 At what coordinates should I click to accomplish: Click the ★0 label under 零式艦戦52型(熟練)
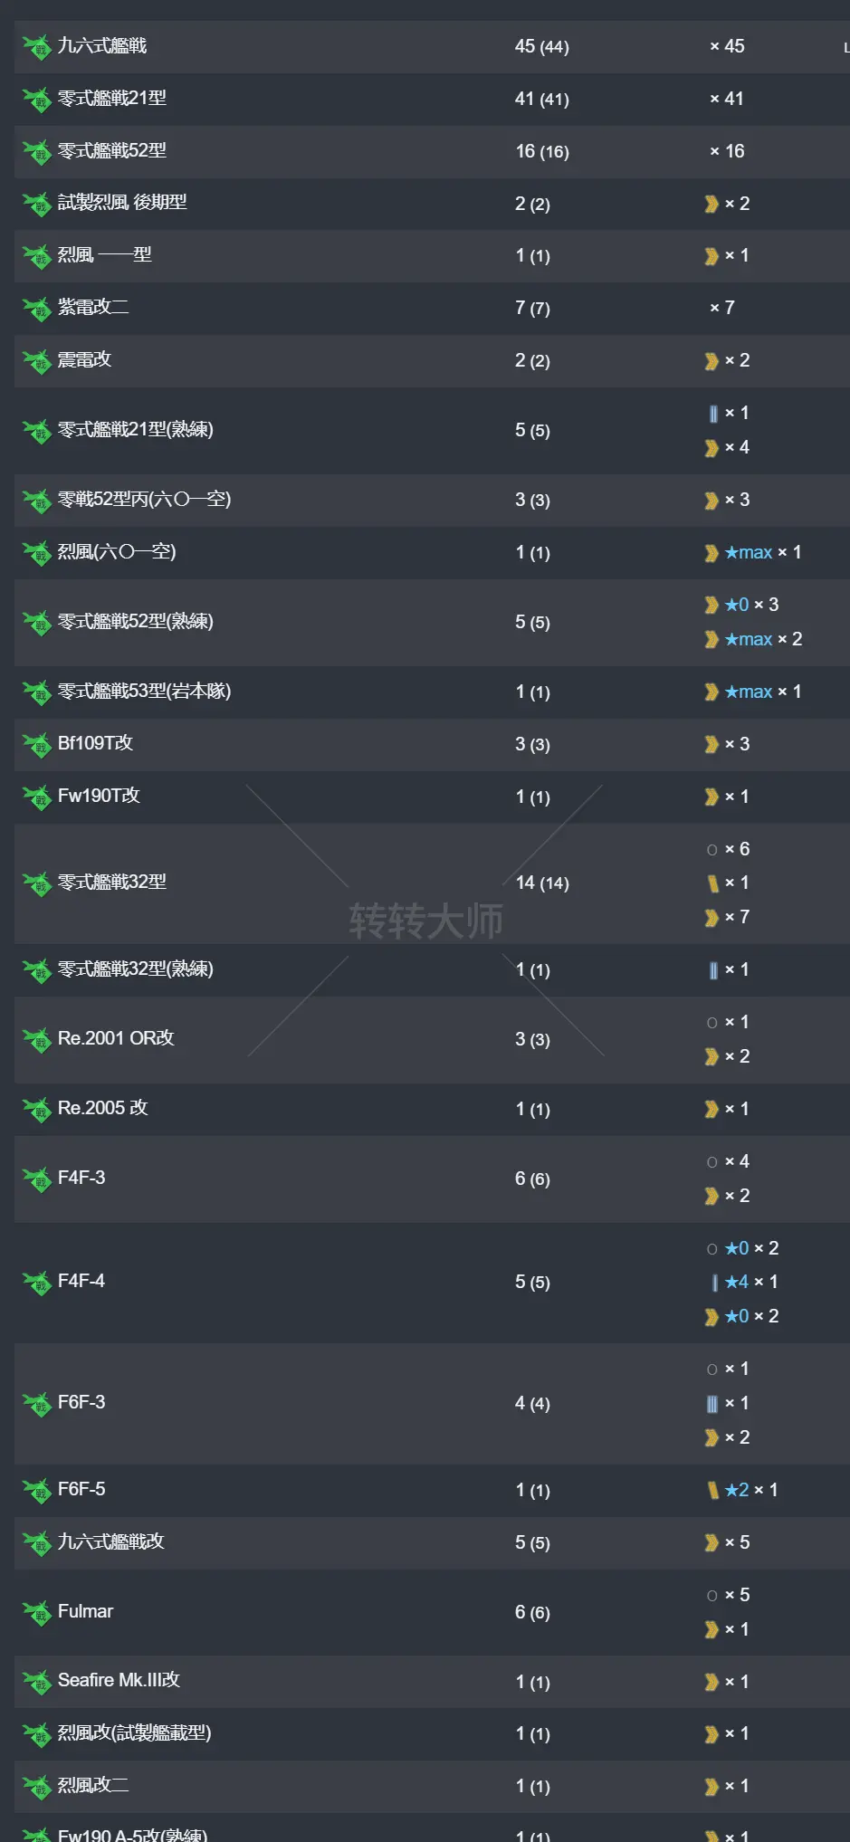pos(738,605)
